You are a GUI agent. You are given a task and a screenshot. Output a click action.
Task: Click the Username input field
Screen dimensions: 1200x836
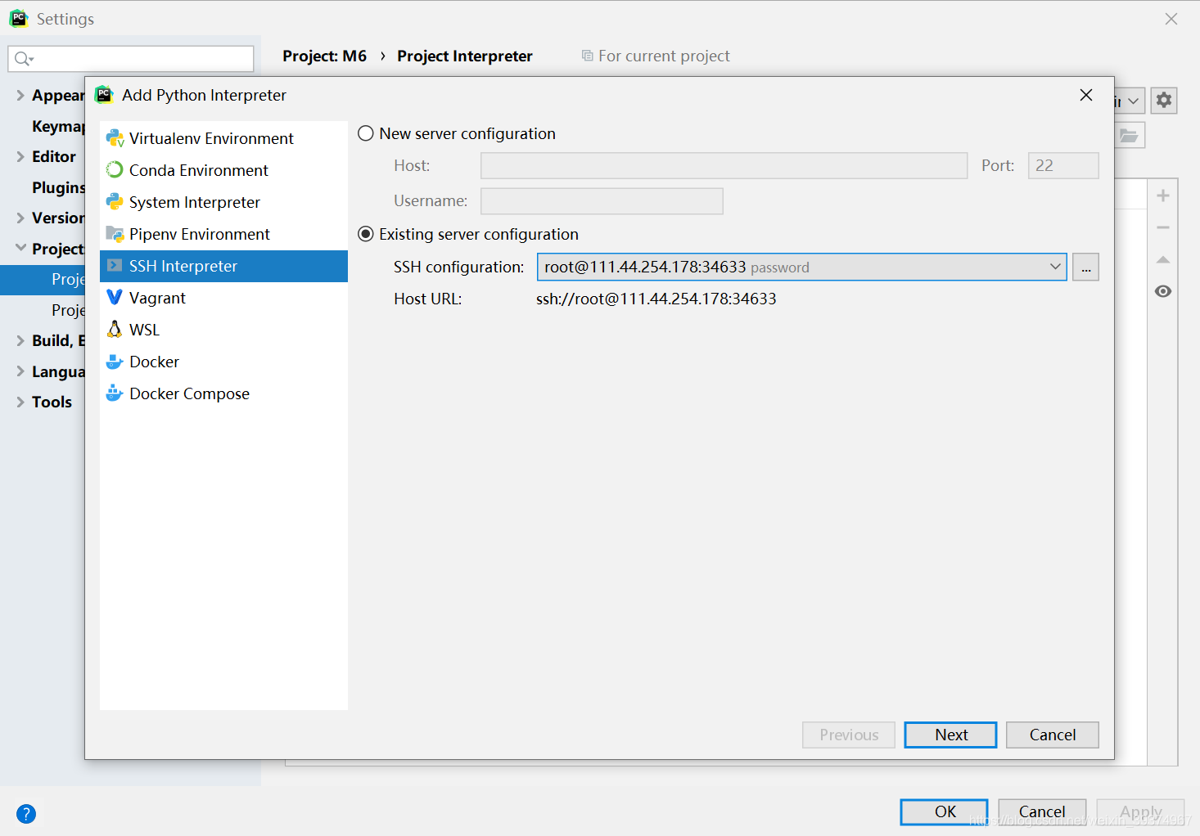(x=602, y=201)
